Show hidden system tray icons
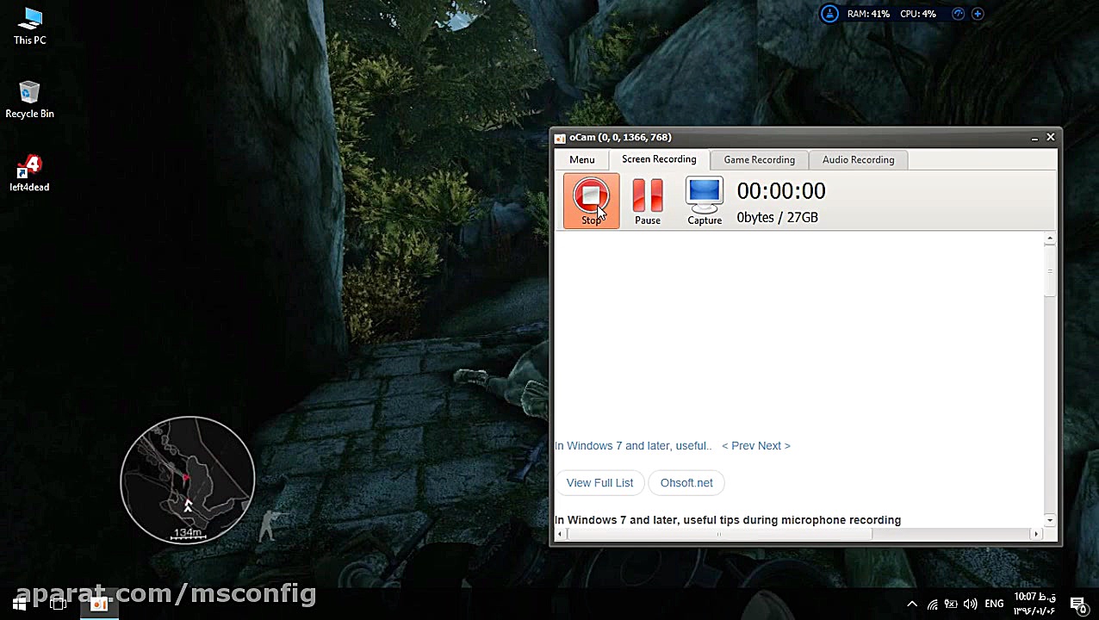Viewport: 1099px width, 620px height. point(912,604)
